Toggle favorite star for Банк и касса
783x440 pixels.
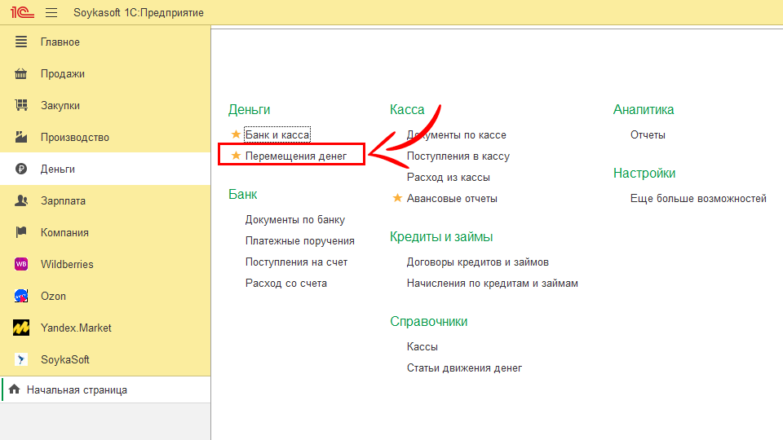237,134
